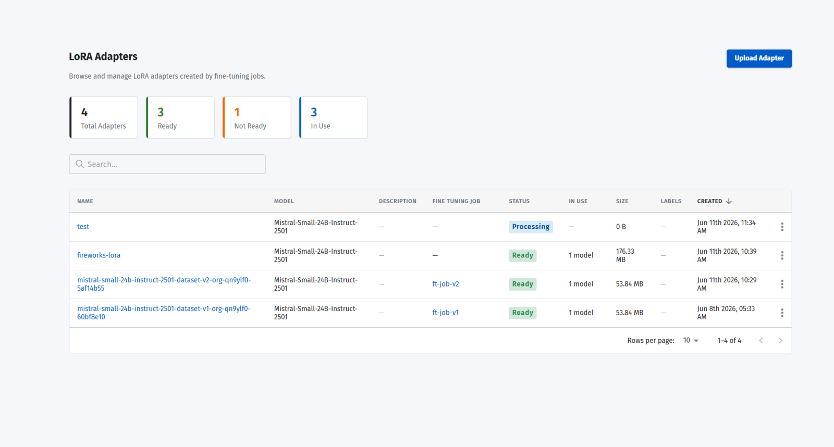Viewport: 834px width, 447px height.
Task: Open row actions menu for fireworks-lora
Action: [782, 255]
